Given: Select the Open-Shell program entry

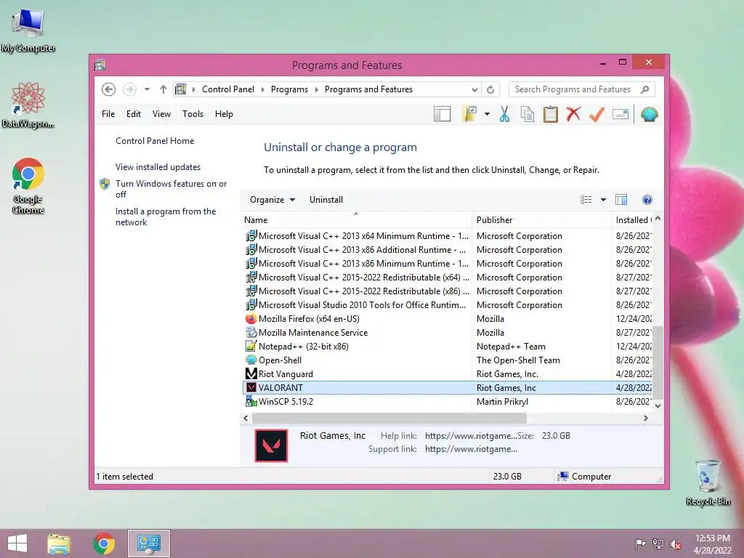Looking at the screenshot, I should coord(448,360).
